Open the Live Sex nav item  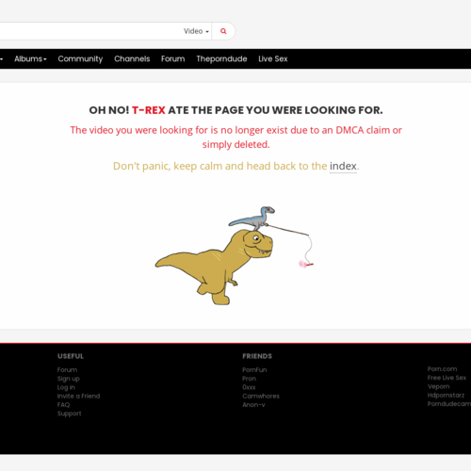click(x=273, y=58)
